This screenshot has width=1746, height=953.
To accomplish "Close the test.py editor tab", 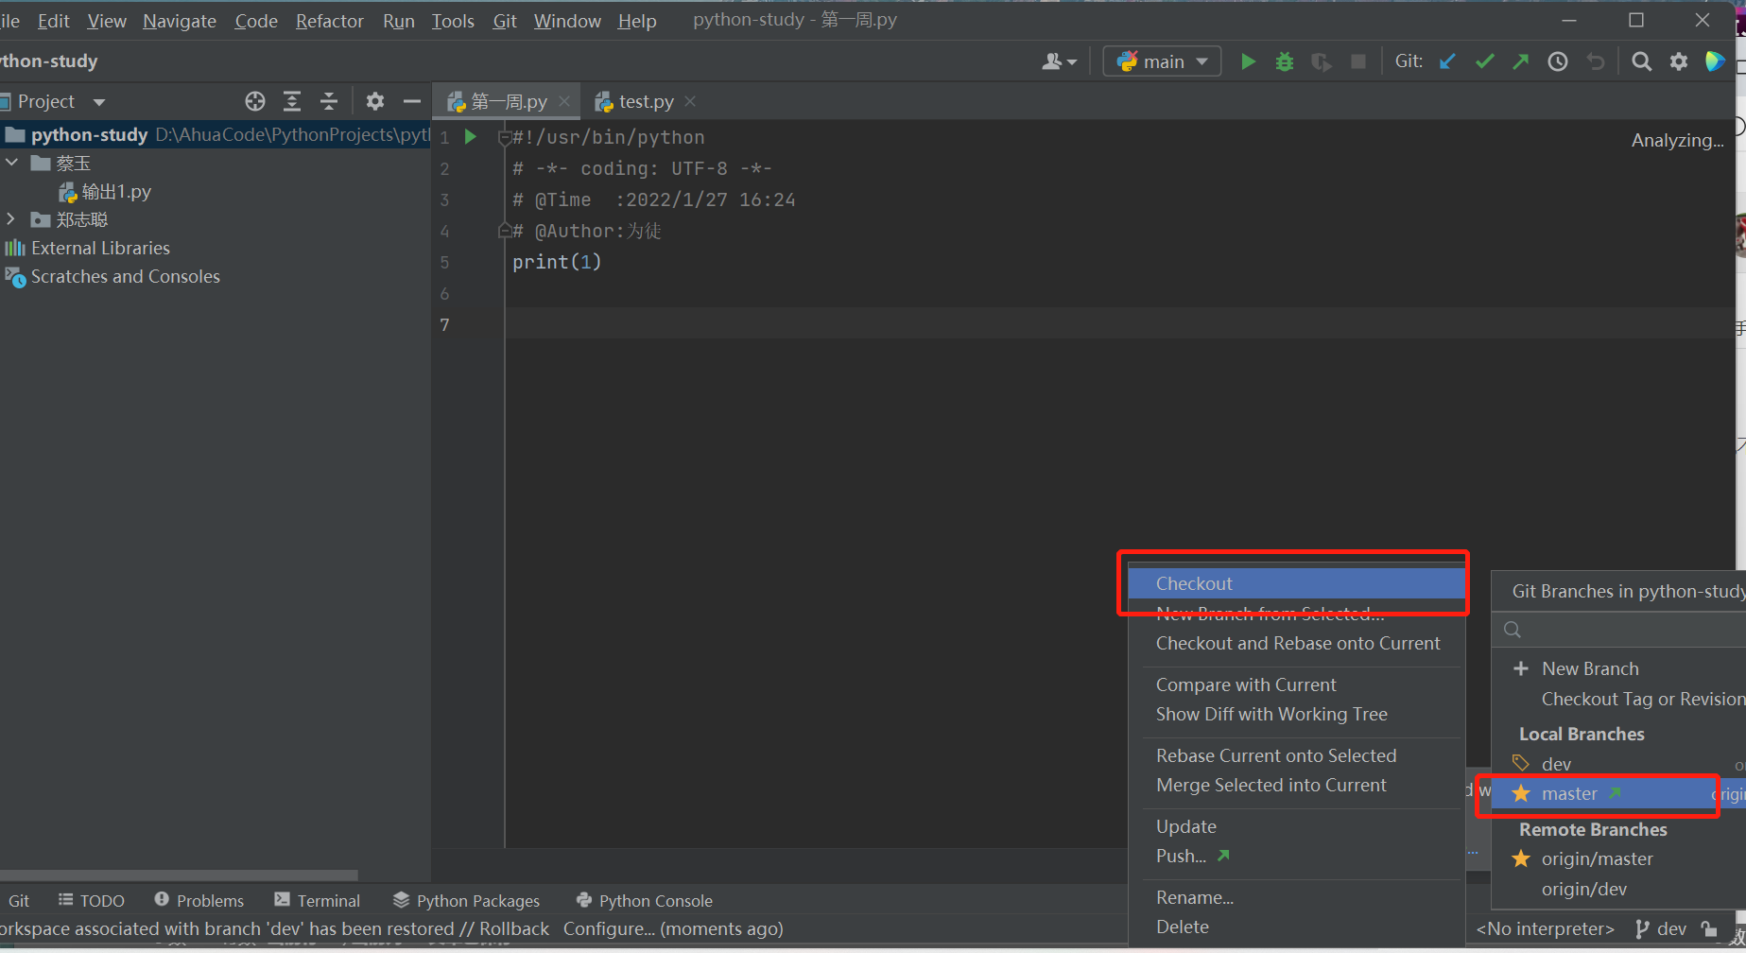I will point(690,100).
